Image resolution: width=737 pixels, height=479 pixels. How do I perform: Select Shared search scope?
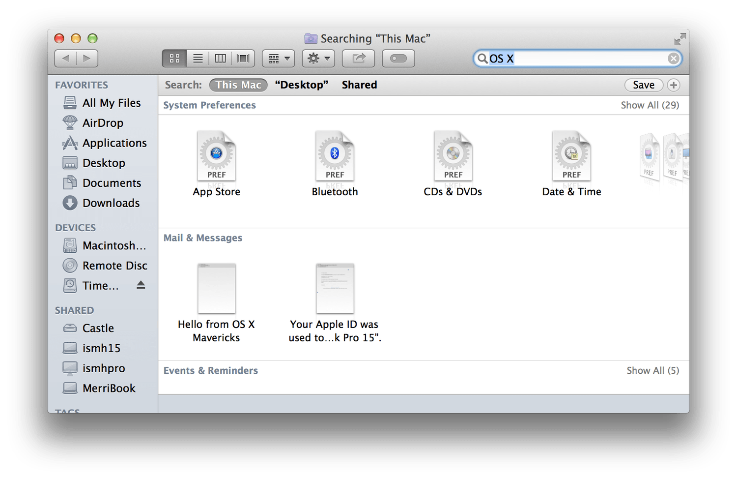coord(359,85)
